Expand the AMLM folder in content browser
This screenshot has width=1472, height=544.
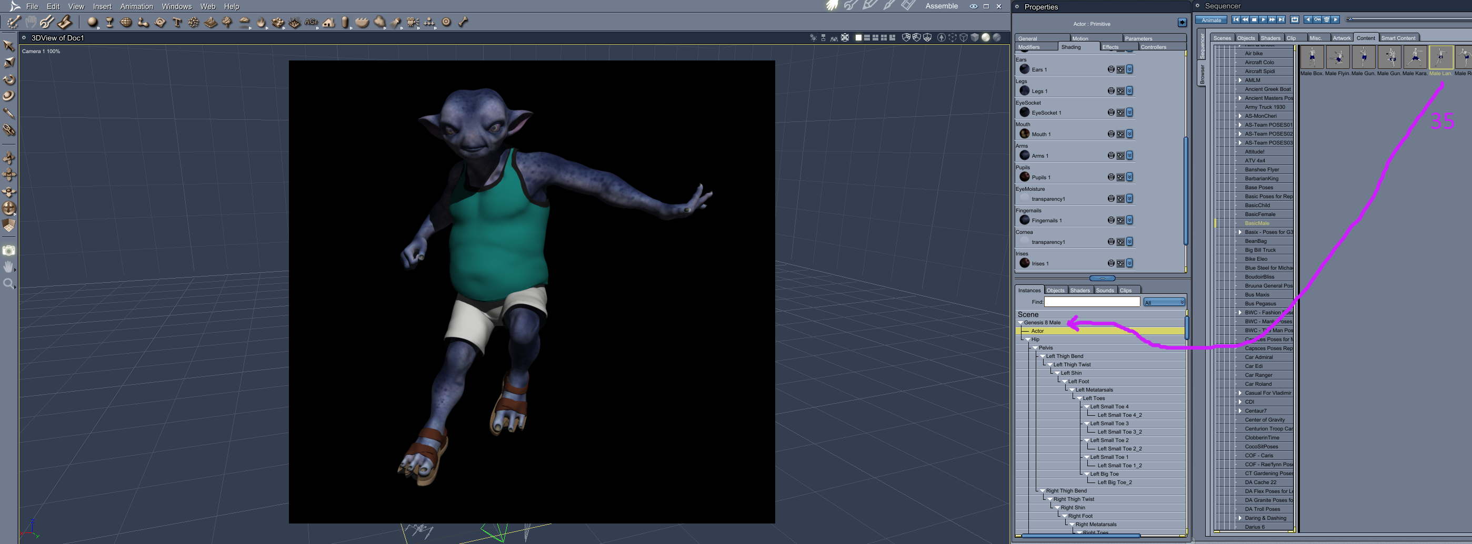(1239, 80)
